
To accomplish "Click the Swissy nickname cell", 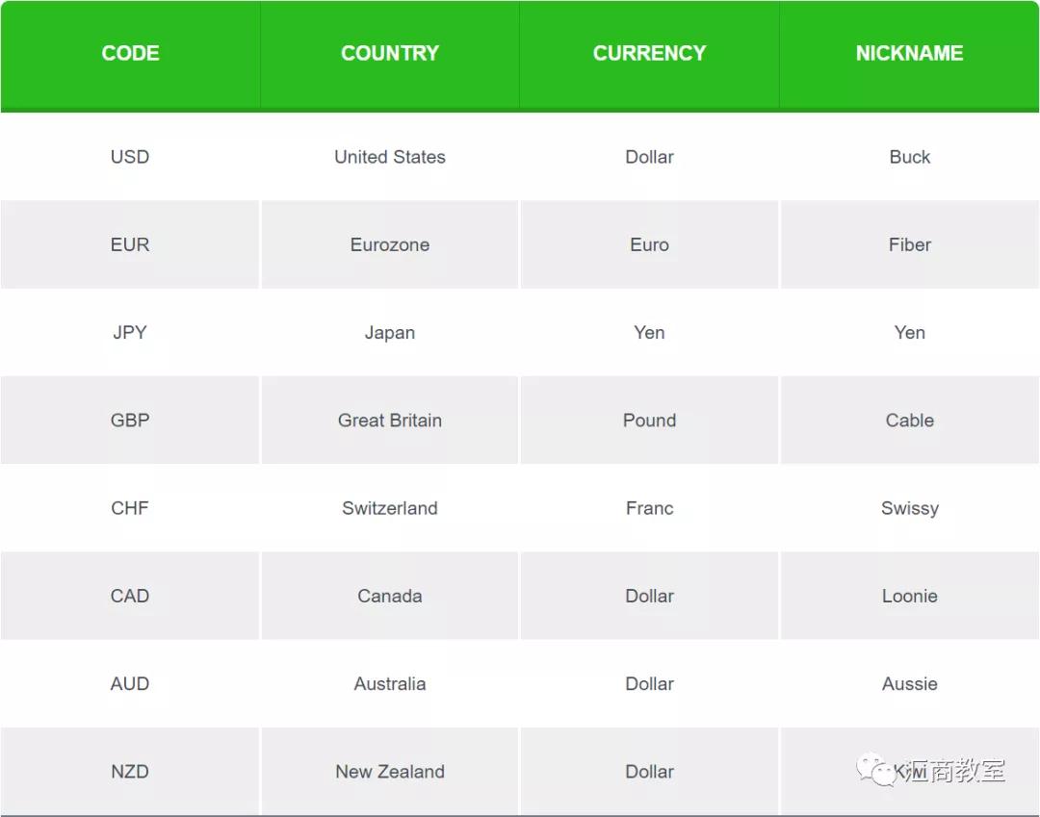I will click(x=909, y=508).
